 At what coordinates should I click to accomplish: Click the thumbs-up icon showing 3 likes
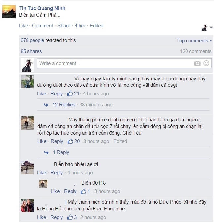click(x=70, y=217)
